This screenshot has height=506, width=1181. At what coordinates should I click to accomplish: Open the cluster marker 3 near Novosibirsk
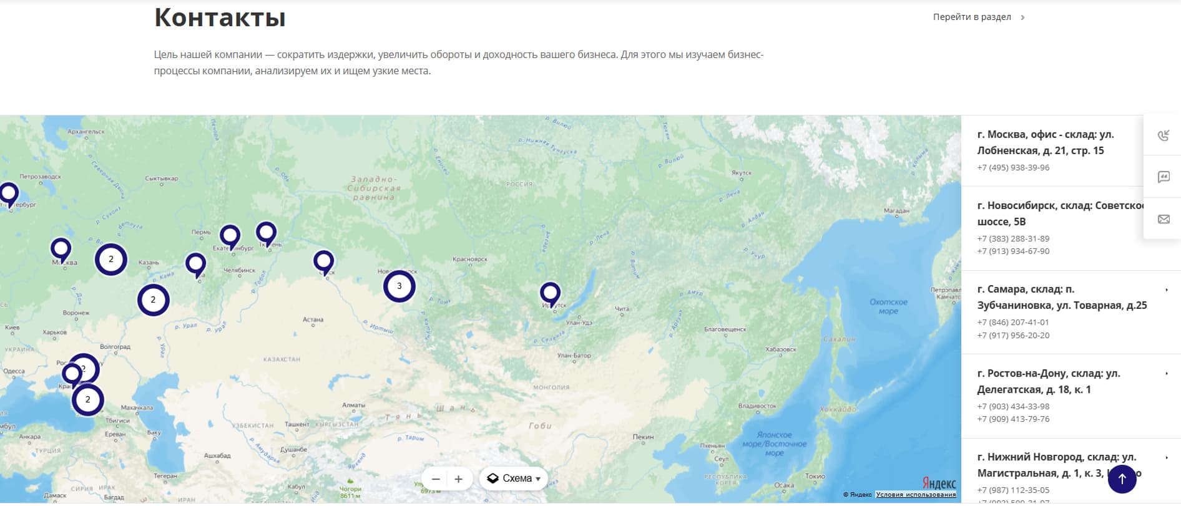pos(399,286)
